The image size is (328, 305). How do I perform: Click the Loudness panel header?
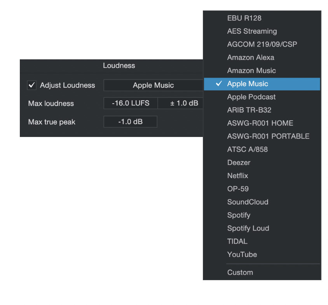coord(119,66)
